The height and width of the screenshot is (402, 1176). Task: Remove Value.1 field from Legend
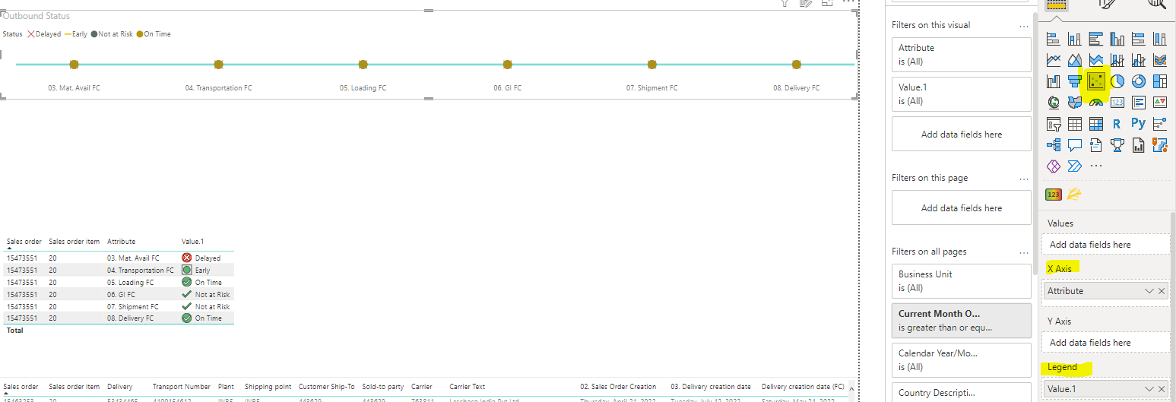click(x=1162, y=389)
